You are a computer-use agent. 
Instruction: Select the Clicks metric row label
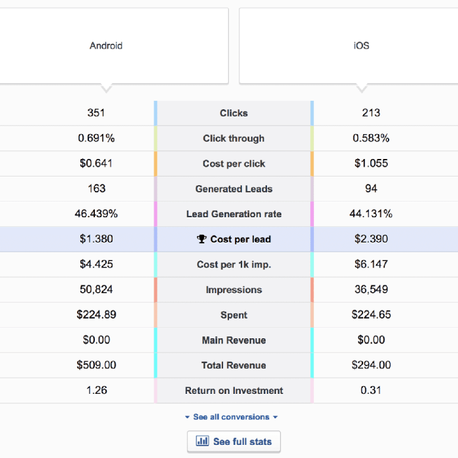click(x=234, y=113)
